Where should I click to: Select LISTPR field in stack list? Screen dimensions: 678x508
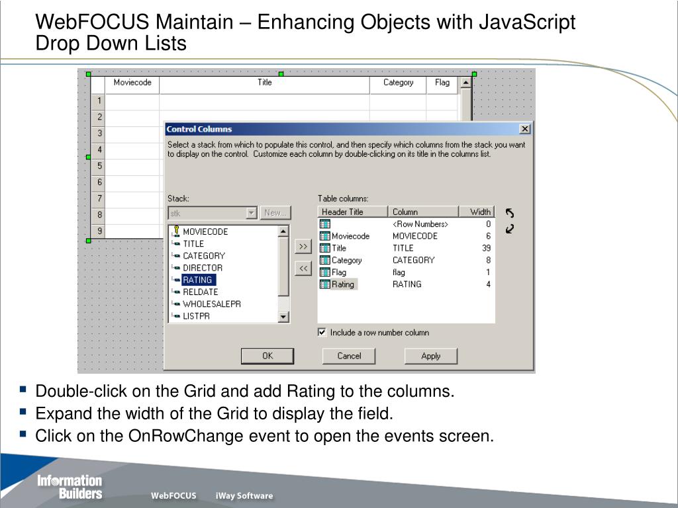(196, 316)
